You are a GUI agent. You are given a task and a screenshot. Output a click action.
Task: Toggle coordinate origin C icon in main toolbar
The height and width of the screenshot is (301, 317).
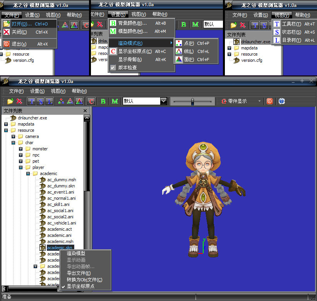[91, 101]
